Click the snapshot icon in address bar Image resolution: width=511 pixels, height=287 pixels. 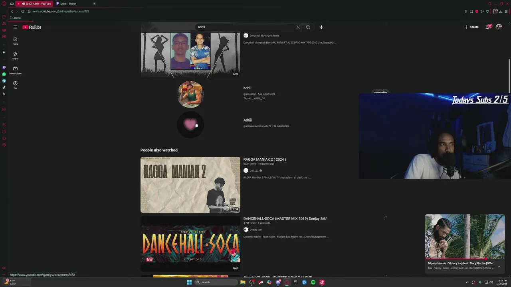471,12
